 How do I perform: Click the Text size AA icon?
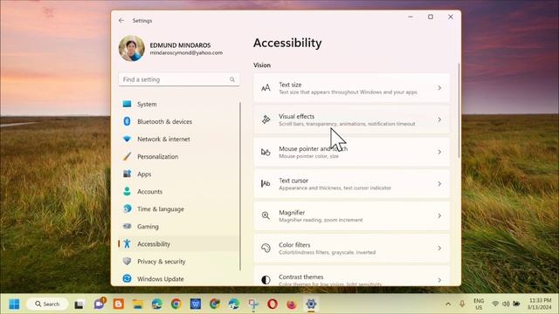pyautogui.click(x=266, y=88)
